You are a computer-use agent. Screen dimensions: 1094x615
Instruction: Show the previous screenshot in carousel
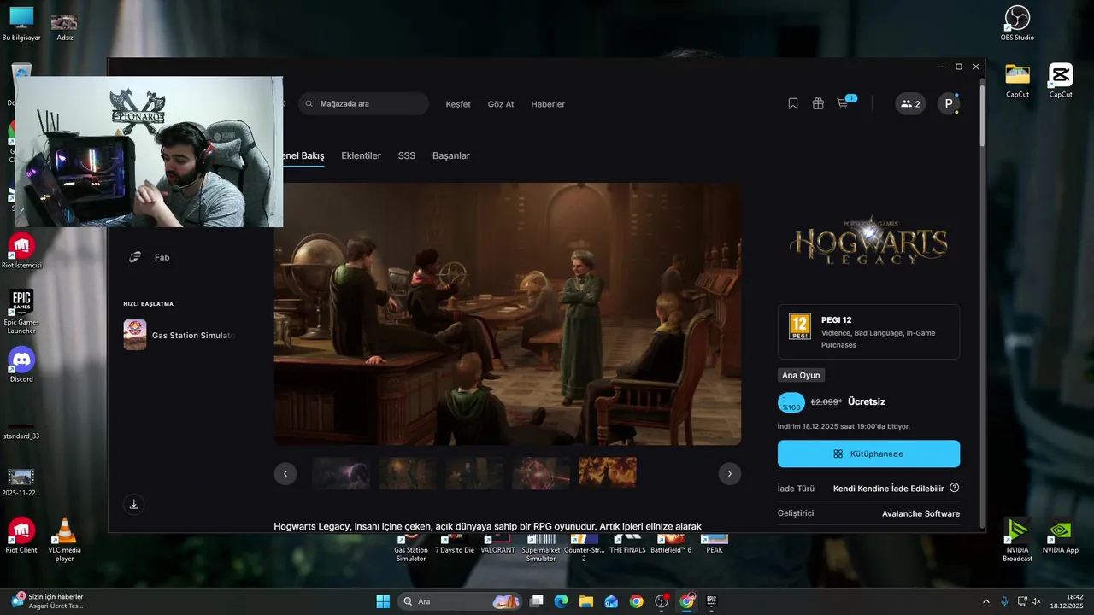[285, 473]
